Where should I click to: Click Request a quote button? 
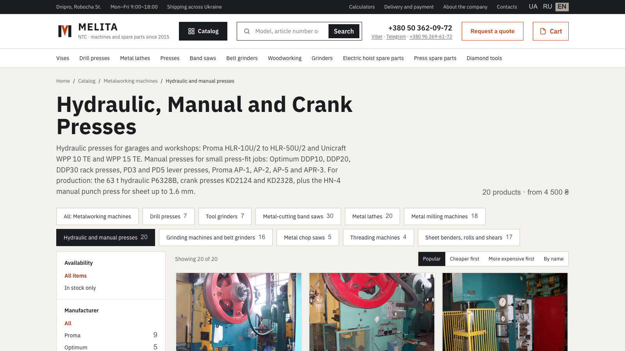click(x=493, y=31)
